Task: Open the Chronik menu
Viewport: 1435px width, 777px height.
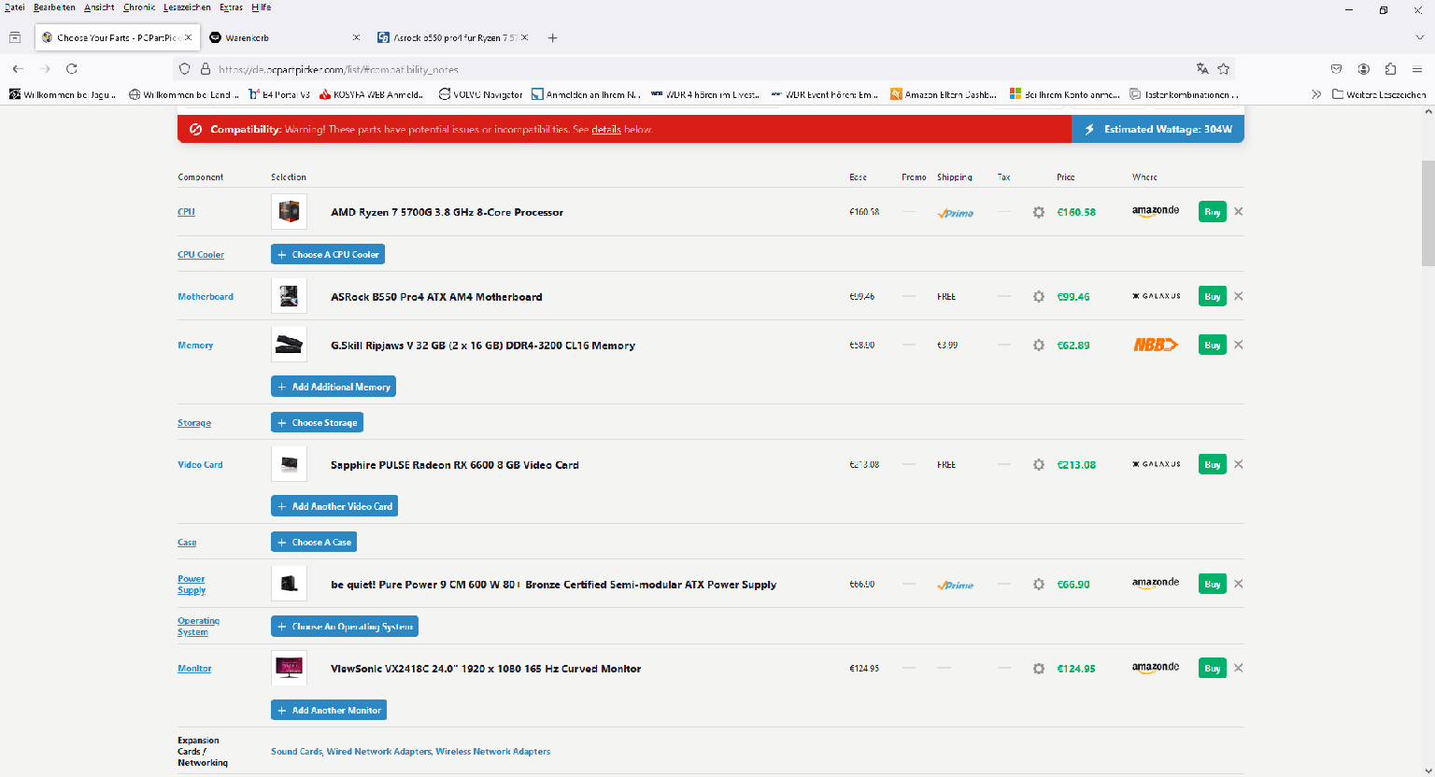Action: coord(139,7)
